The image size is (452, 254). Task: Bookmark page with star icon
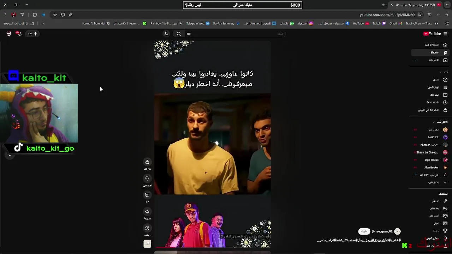click(x=55, y=15)
